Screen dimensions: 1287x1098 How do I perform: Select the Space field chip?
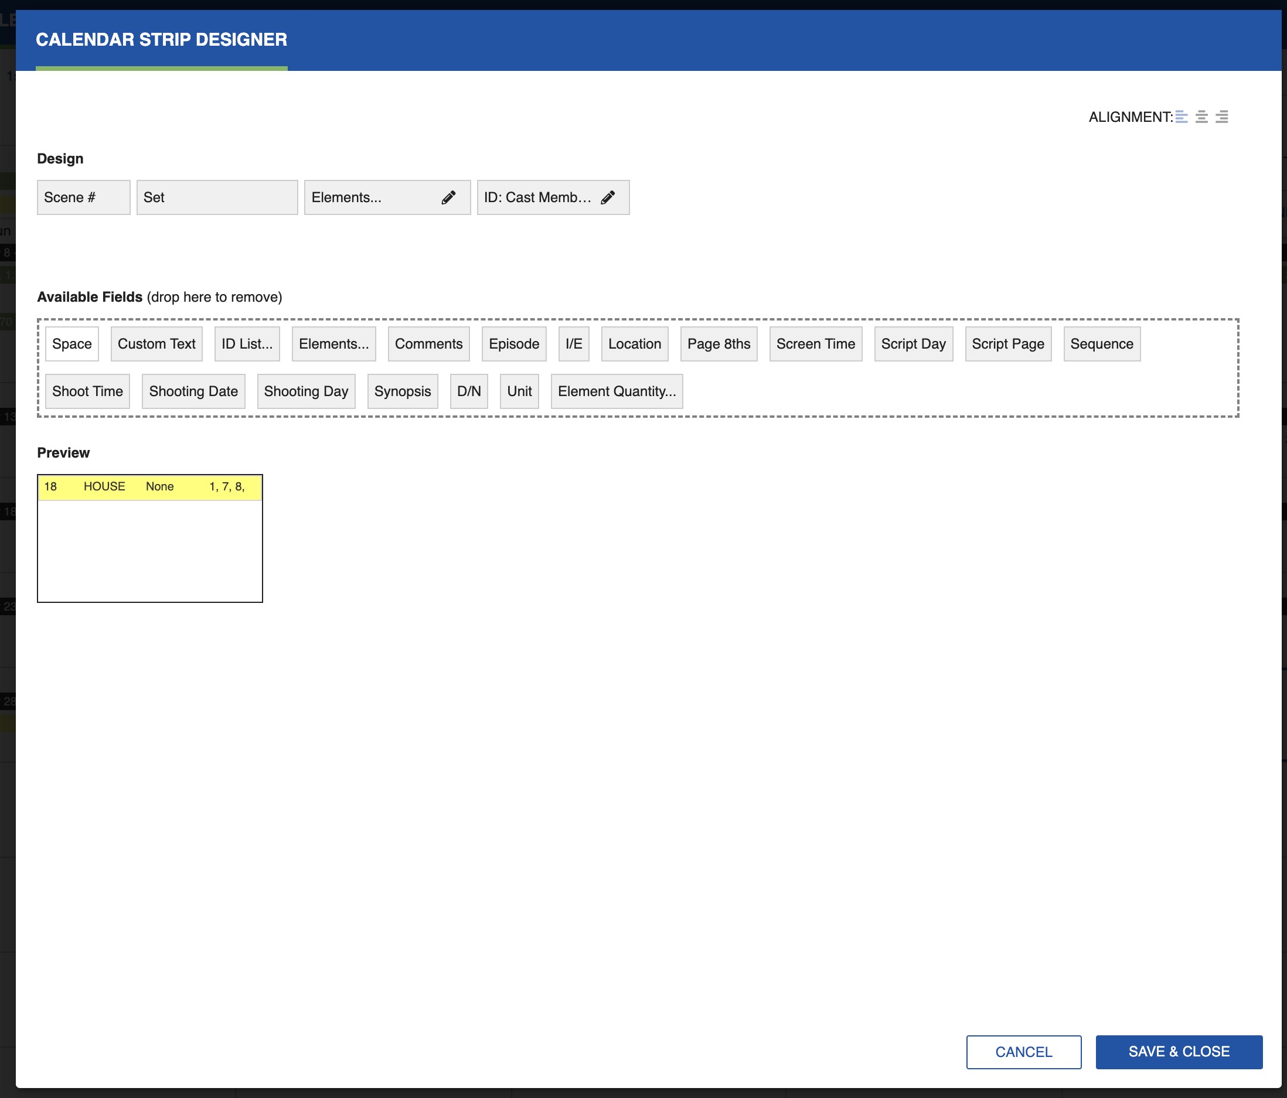coord(72,344)
